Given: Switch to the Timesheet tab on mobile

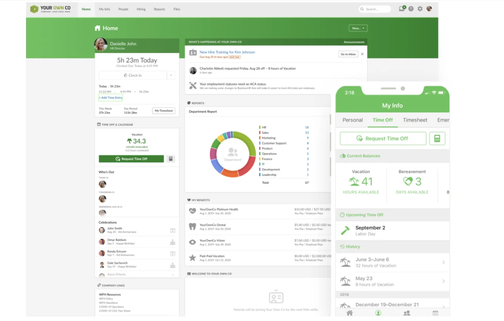Looking at the screenshot, I should click(x=415, y=120).
